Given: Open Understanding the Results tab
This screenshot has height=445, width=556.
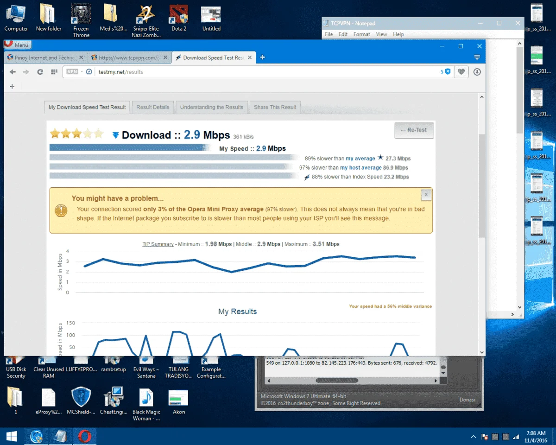Looking at the screenshot, I should tap(212, 107).
